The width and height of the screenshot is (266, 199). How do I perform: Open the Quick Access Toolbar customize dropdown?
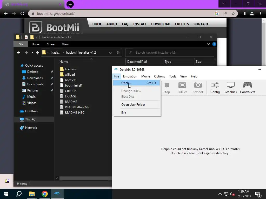coord(37,37)
